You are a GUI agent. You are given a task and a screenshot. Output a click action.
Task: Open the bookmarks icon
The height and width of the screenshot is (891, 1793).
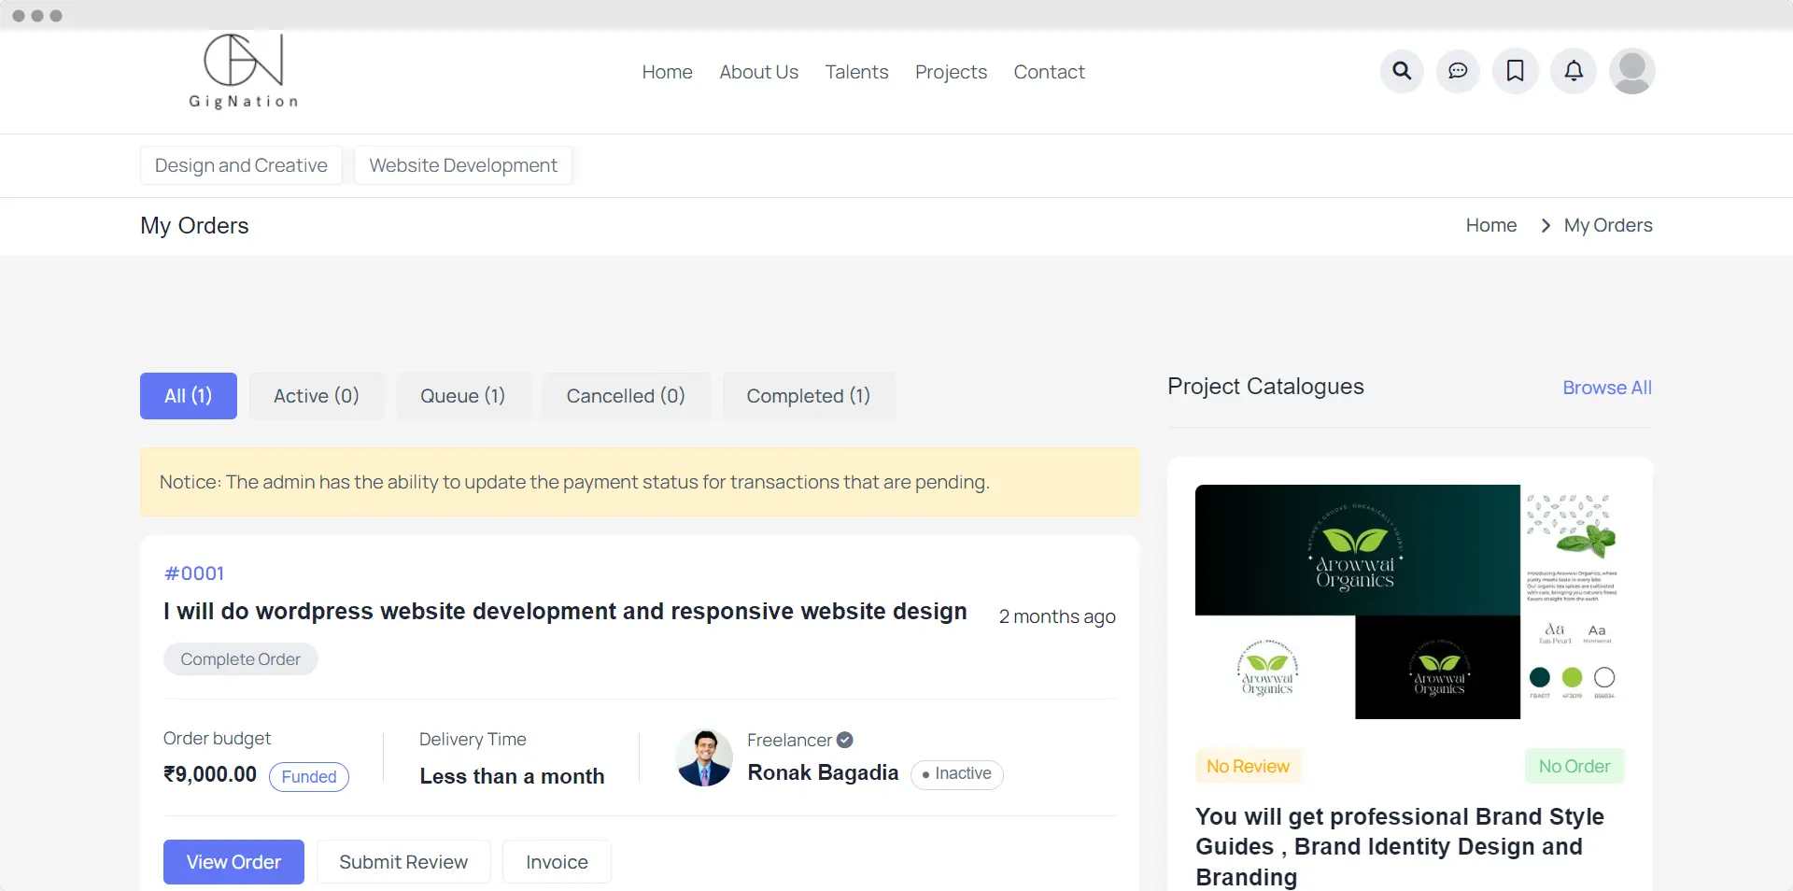[x=1516, y=71]
